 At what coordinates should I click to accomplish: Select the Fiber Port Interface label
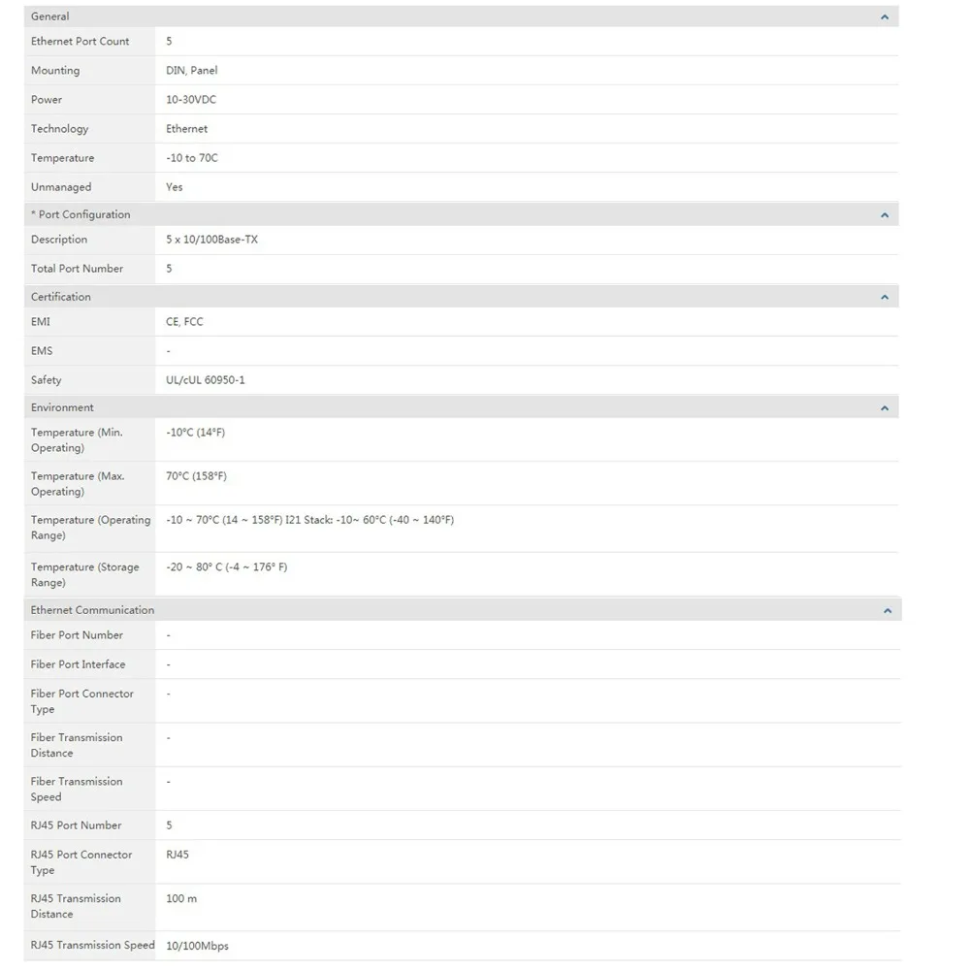click(78, 664)
